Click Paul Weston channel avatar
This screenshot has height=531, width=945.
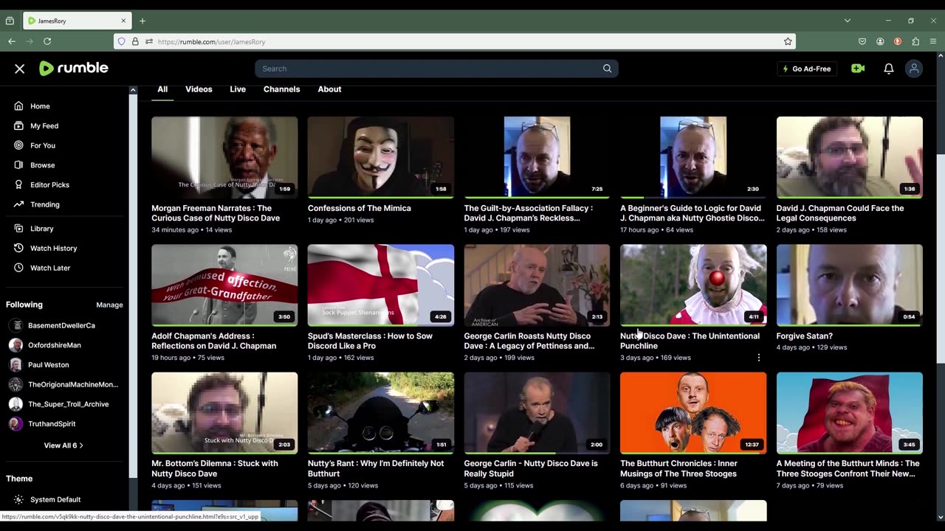tap(16, 365)
